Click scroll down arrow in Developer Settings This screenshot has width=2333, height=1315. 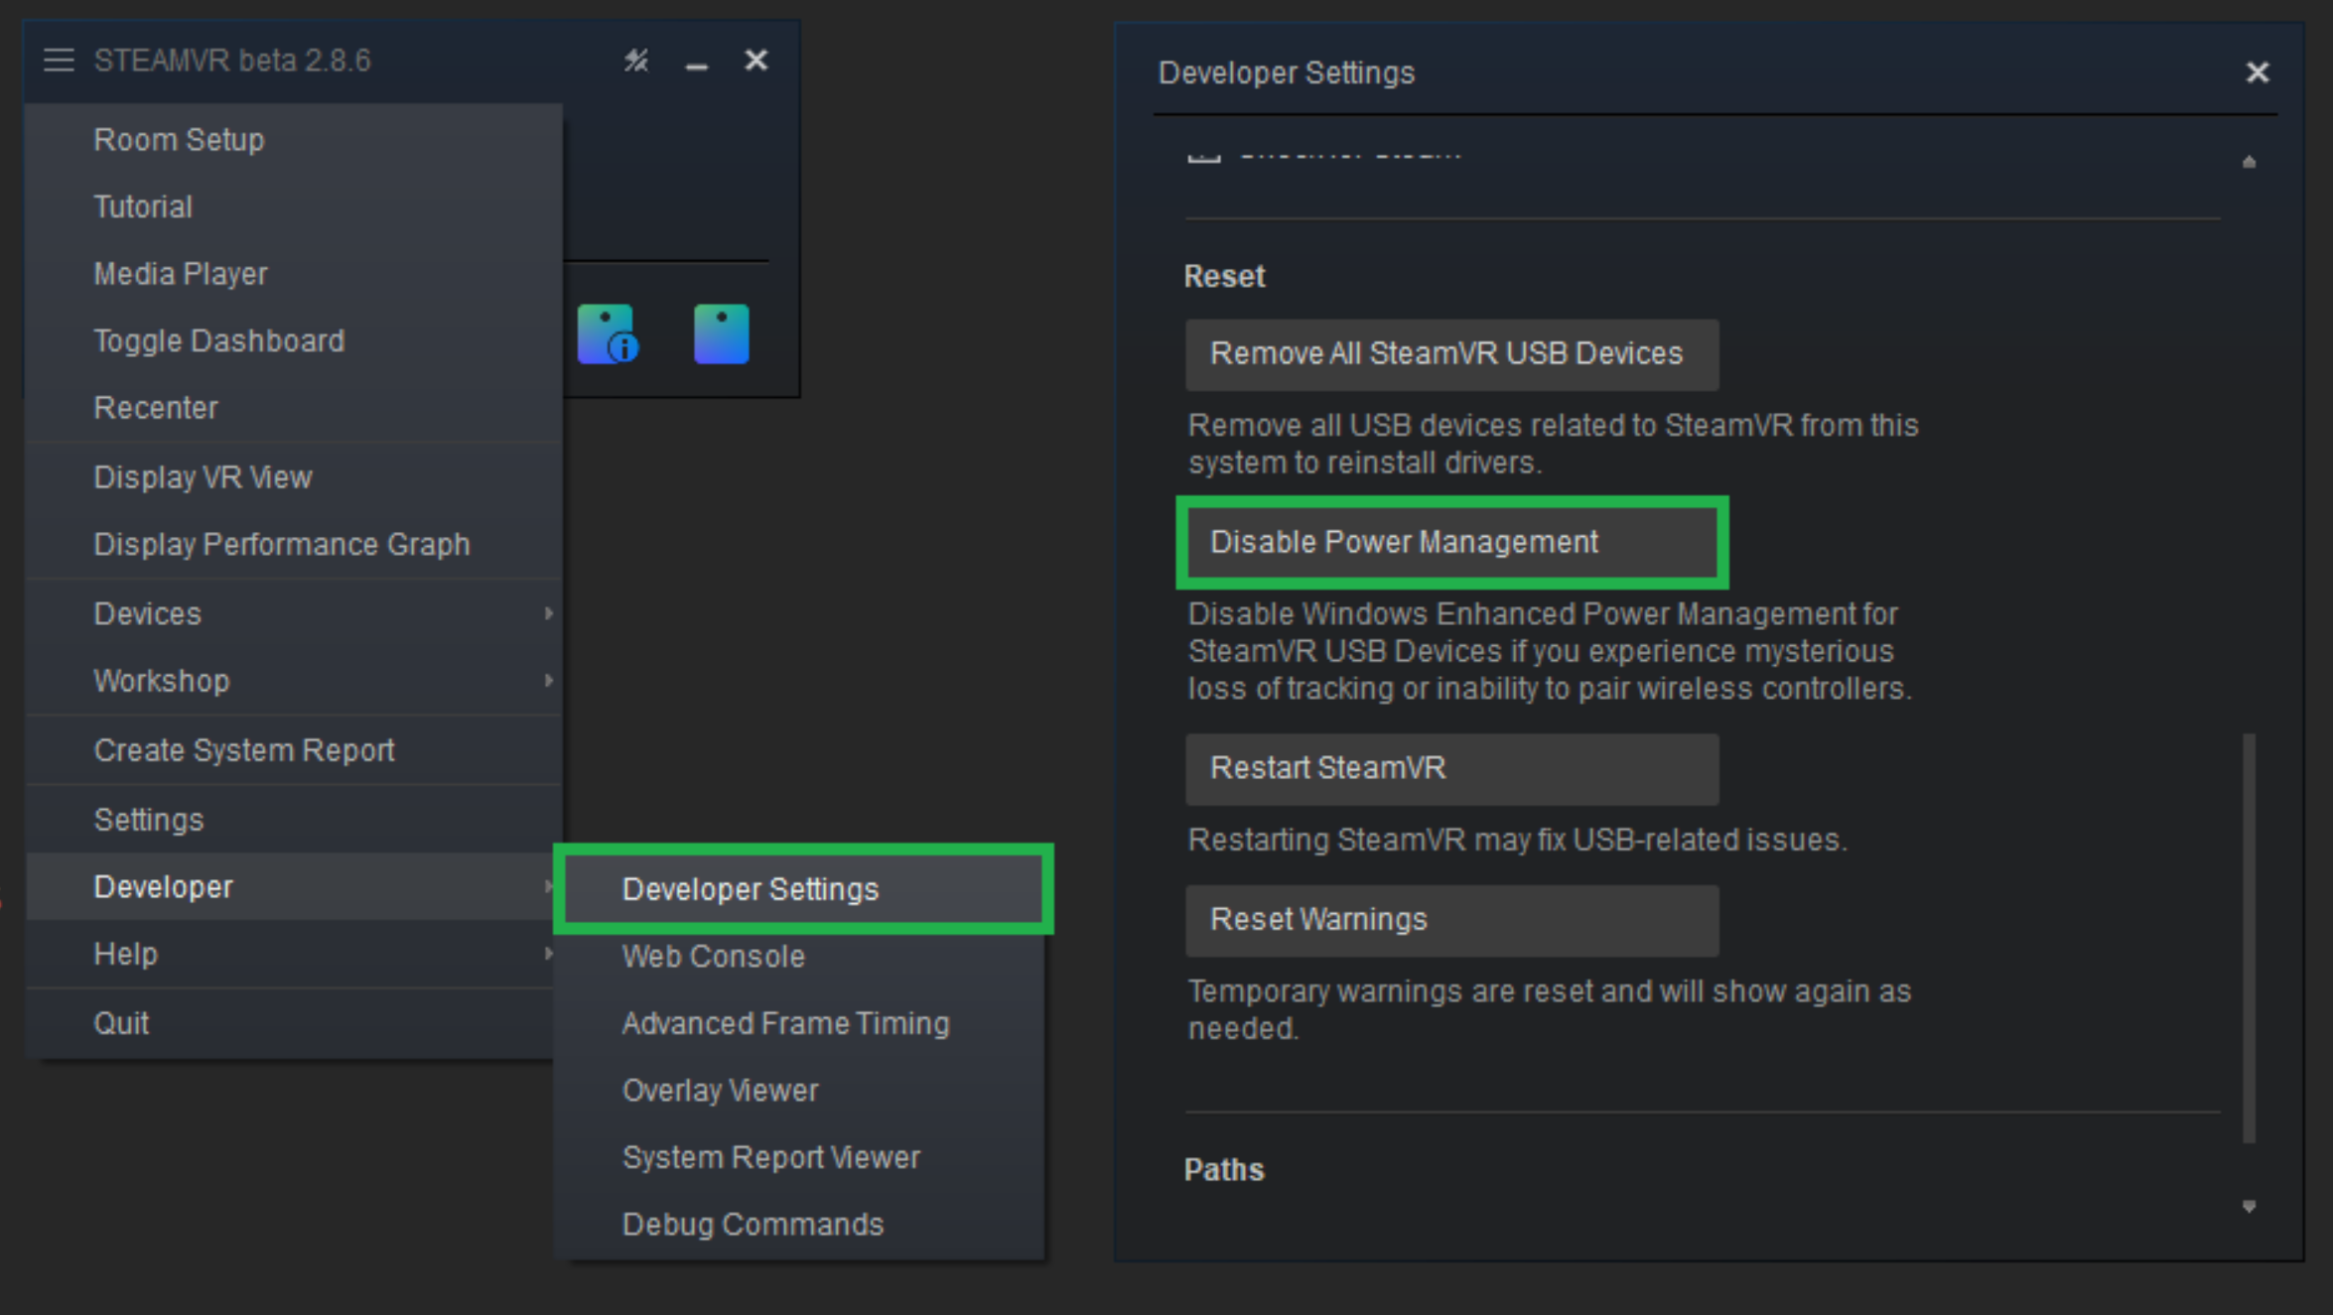(x=2249, y=1206)
